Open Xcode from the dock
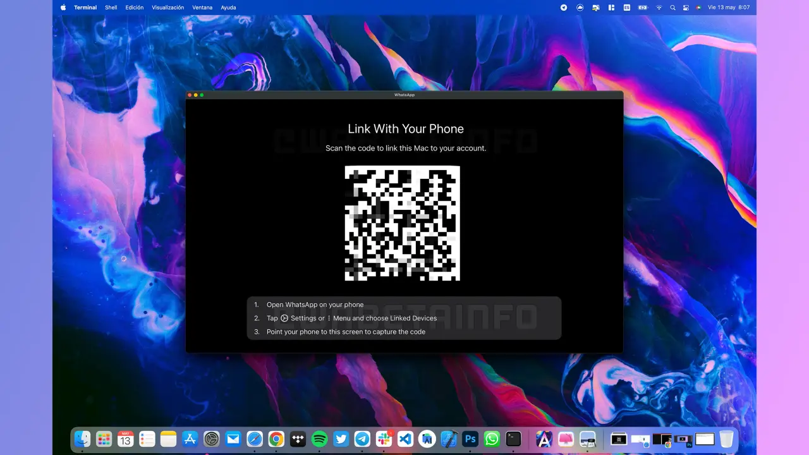Image resolution: width=809 pixels, height=455 pixels. coord(448,439)
